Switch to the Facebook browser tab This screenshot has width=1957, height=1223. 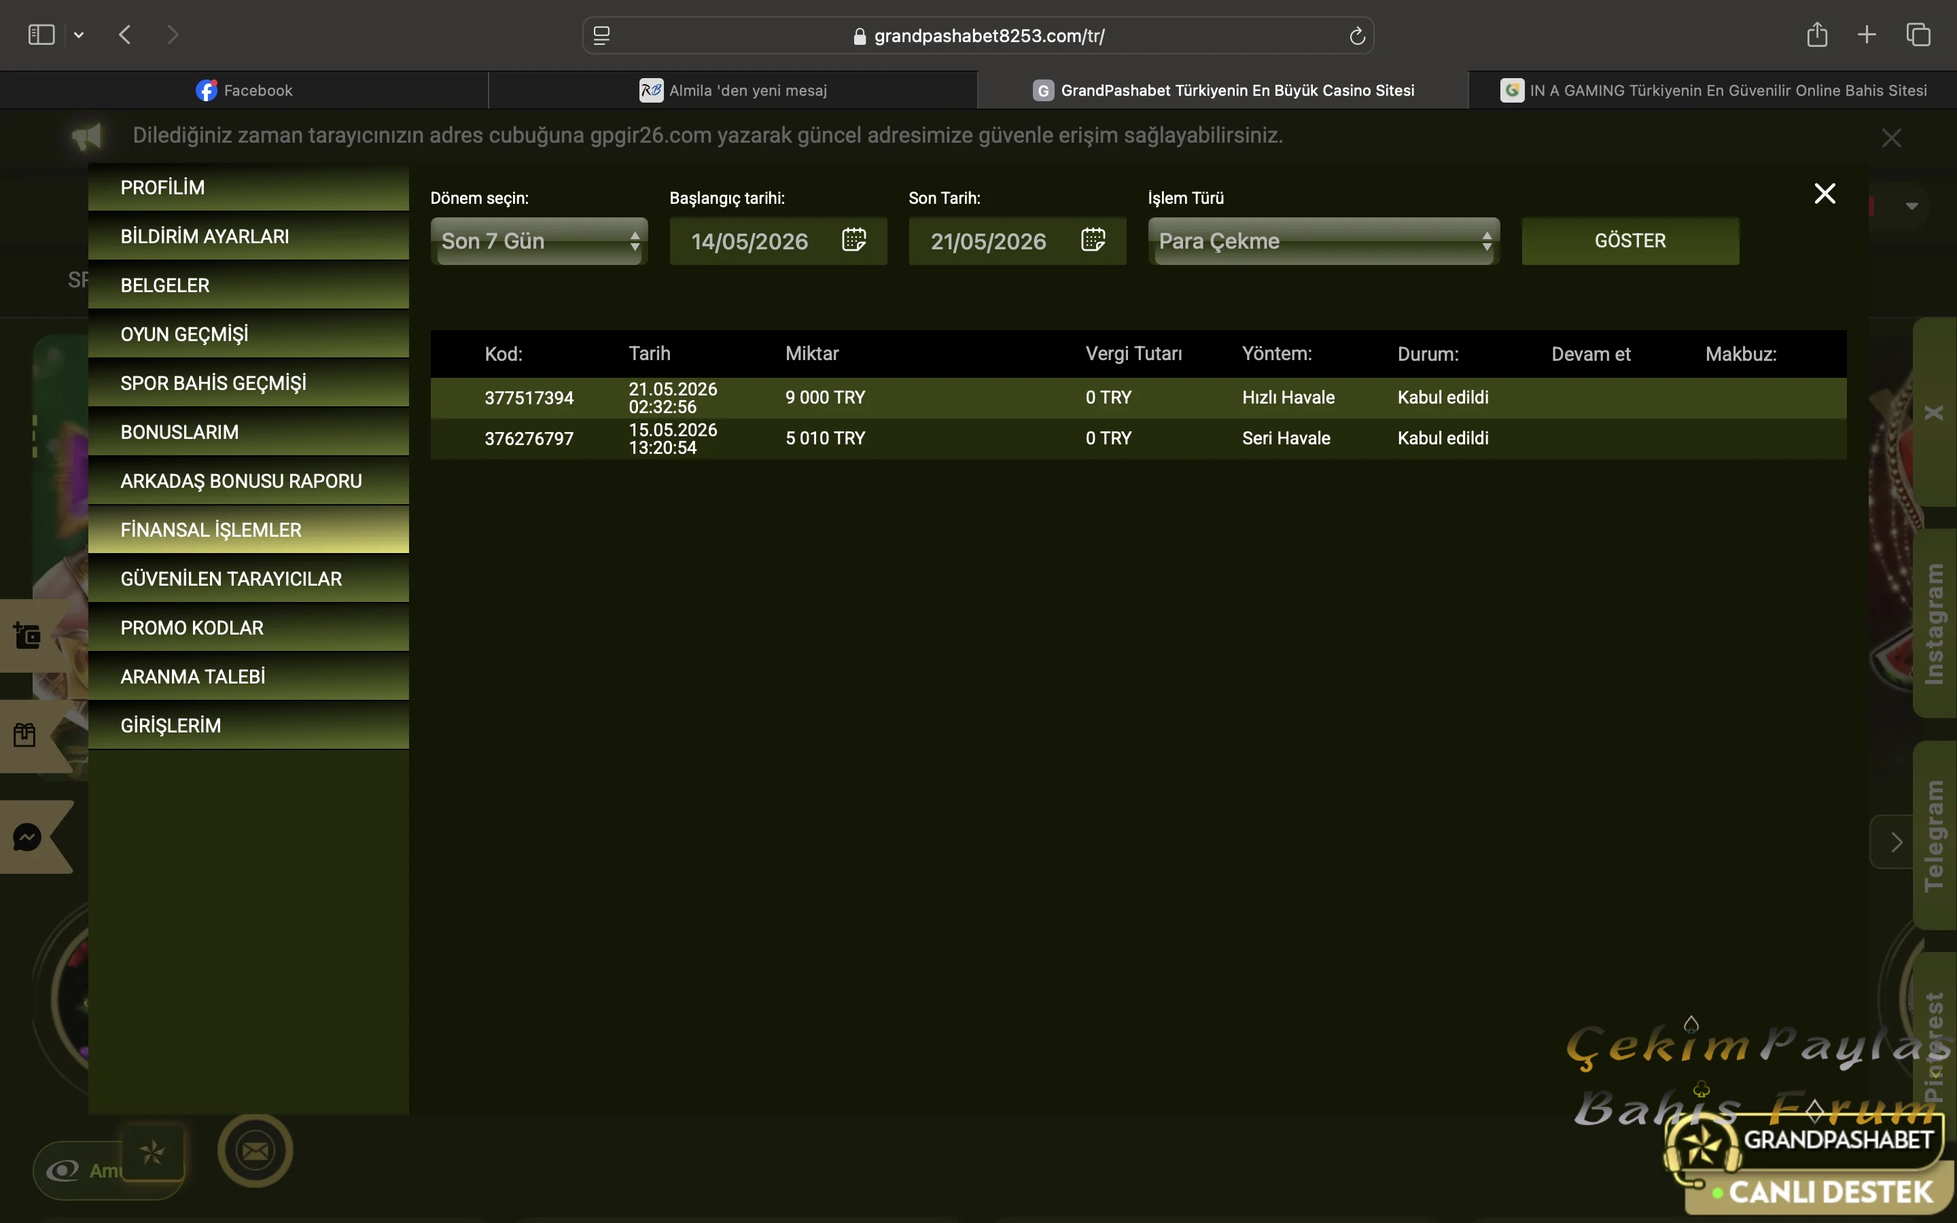point(244,90)
